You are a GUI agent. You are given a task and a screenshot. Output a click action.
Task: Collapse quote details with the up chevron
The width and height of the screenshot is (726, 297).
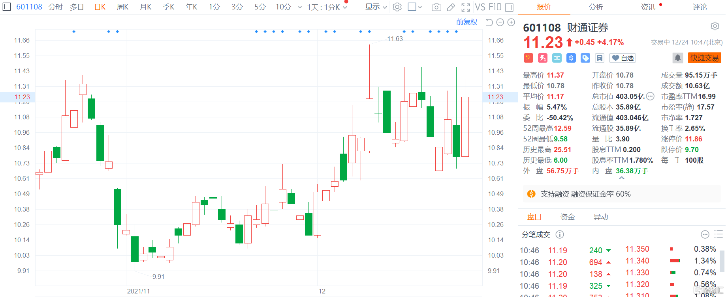621,178
